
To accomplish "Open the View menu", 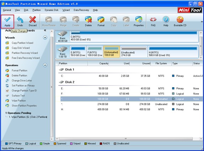I will click(17, 10).
